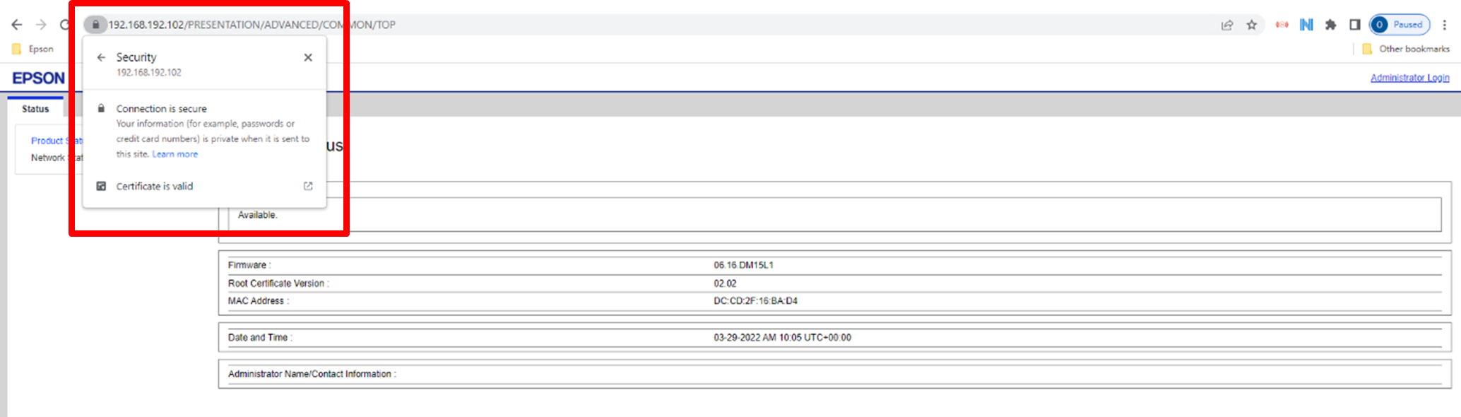Screen dimensions: 1461x417
Task: Go back using the browser back arrow
Action: coord(17,25)
